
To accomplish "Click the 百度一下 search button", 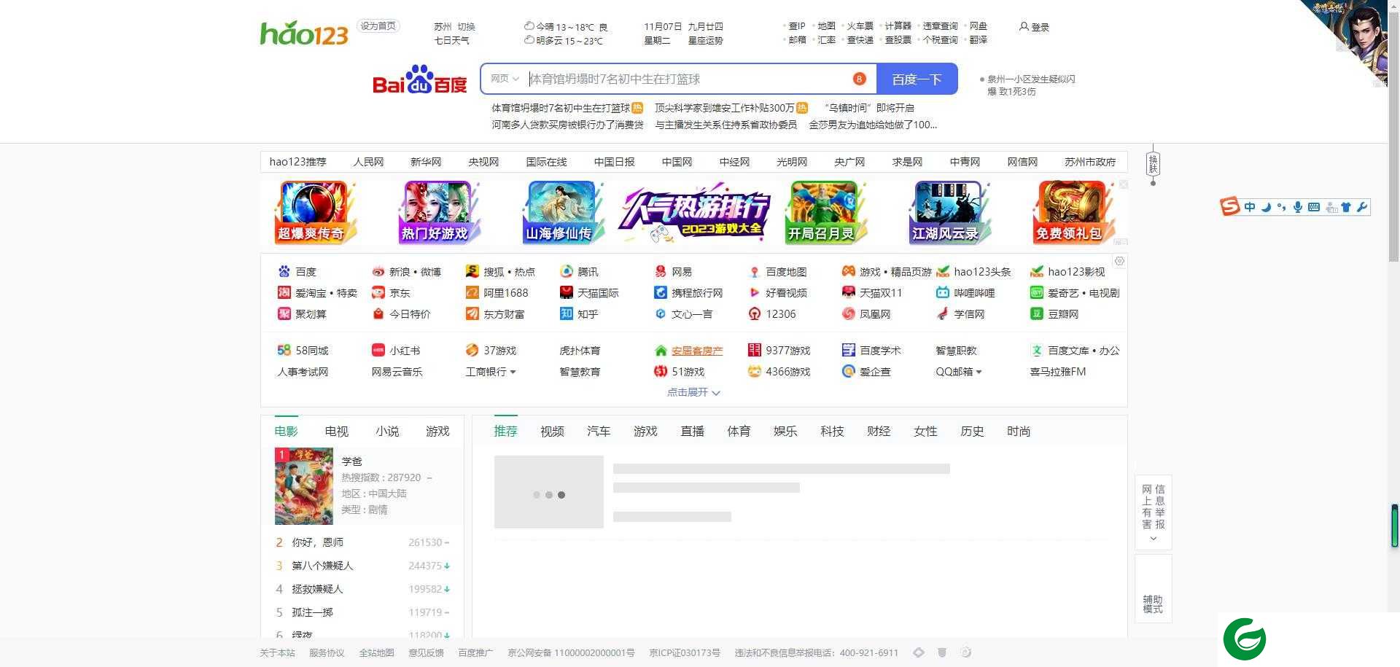I will tap(917, 79).
